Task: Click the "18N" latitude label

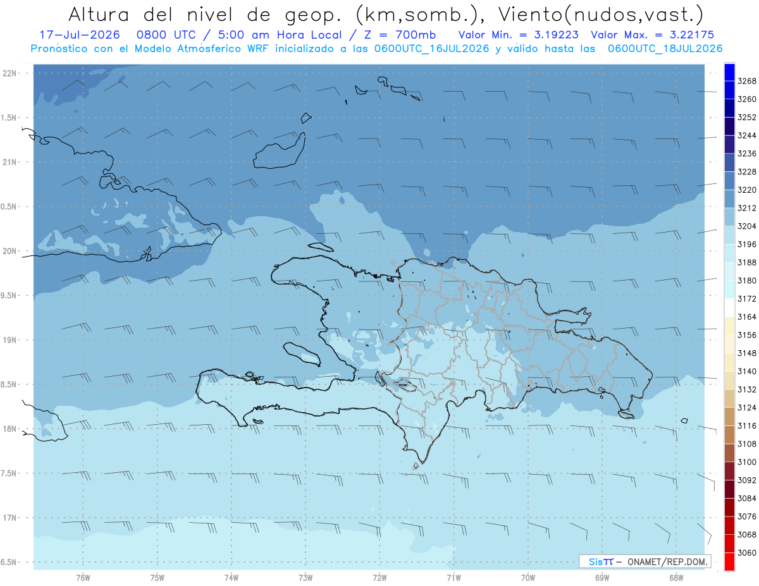Action: pyautogui.click(x=10, y=429)
